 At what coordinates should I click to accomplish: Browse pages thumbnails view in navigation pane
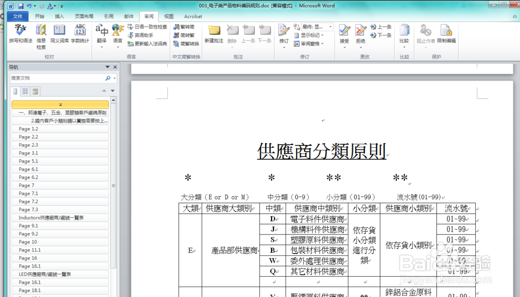click(x=25, y=91)
